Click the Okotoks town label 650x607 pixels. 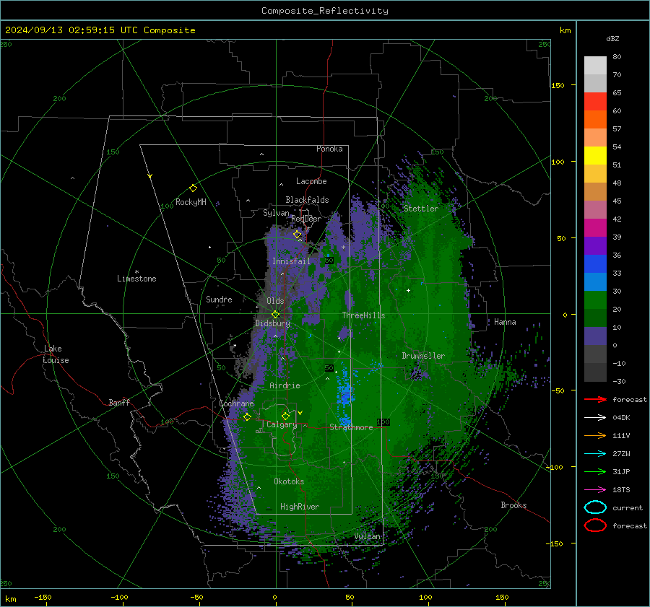tap(289, 481)
